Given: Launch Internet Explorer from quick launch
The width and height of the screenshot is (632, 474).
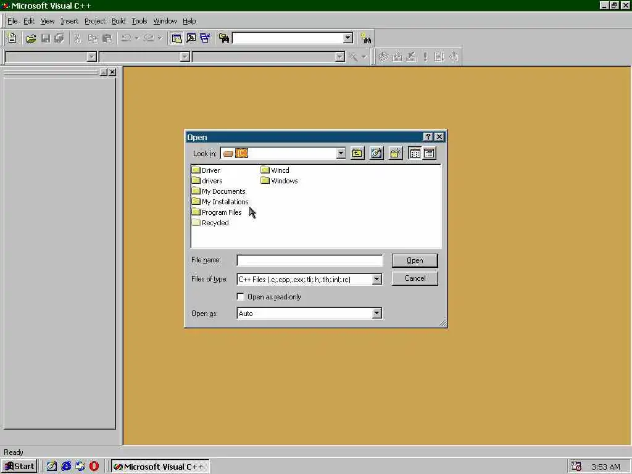Looking at the screenshot, I should click(x=66, y=467).
